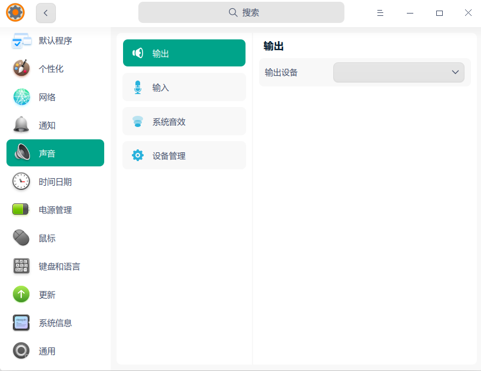This screenshot has width=481, height=371.
Task: Click the 默认程序 default apps icon
Action: point(21,41)
